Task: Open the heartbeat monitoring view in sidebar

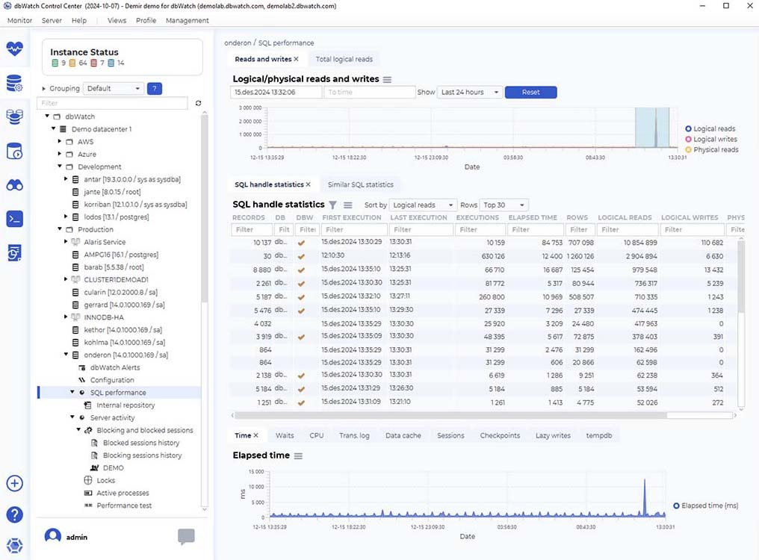Action: [x=14, y=49]
